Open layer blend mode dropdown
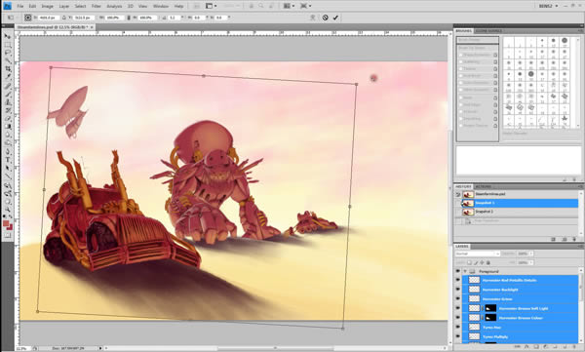This screenshot has width=585, height=352. [477, 254]
